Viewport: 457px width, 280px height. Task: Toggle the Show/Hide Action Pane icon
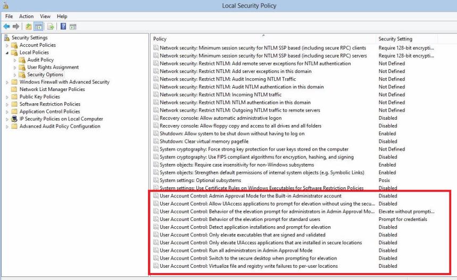tap(73, 27)
